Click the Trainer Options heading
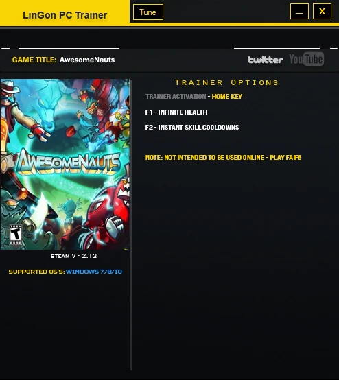 [226, 82]
